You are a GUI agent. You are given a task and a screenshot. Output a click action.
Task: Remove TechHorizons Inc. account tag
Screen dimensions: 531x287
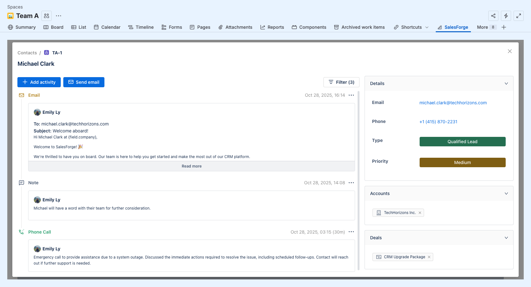click(x=420, y=213)
